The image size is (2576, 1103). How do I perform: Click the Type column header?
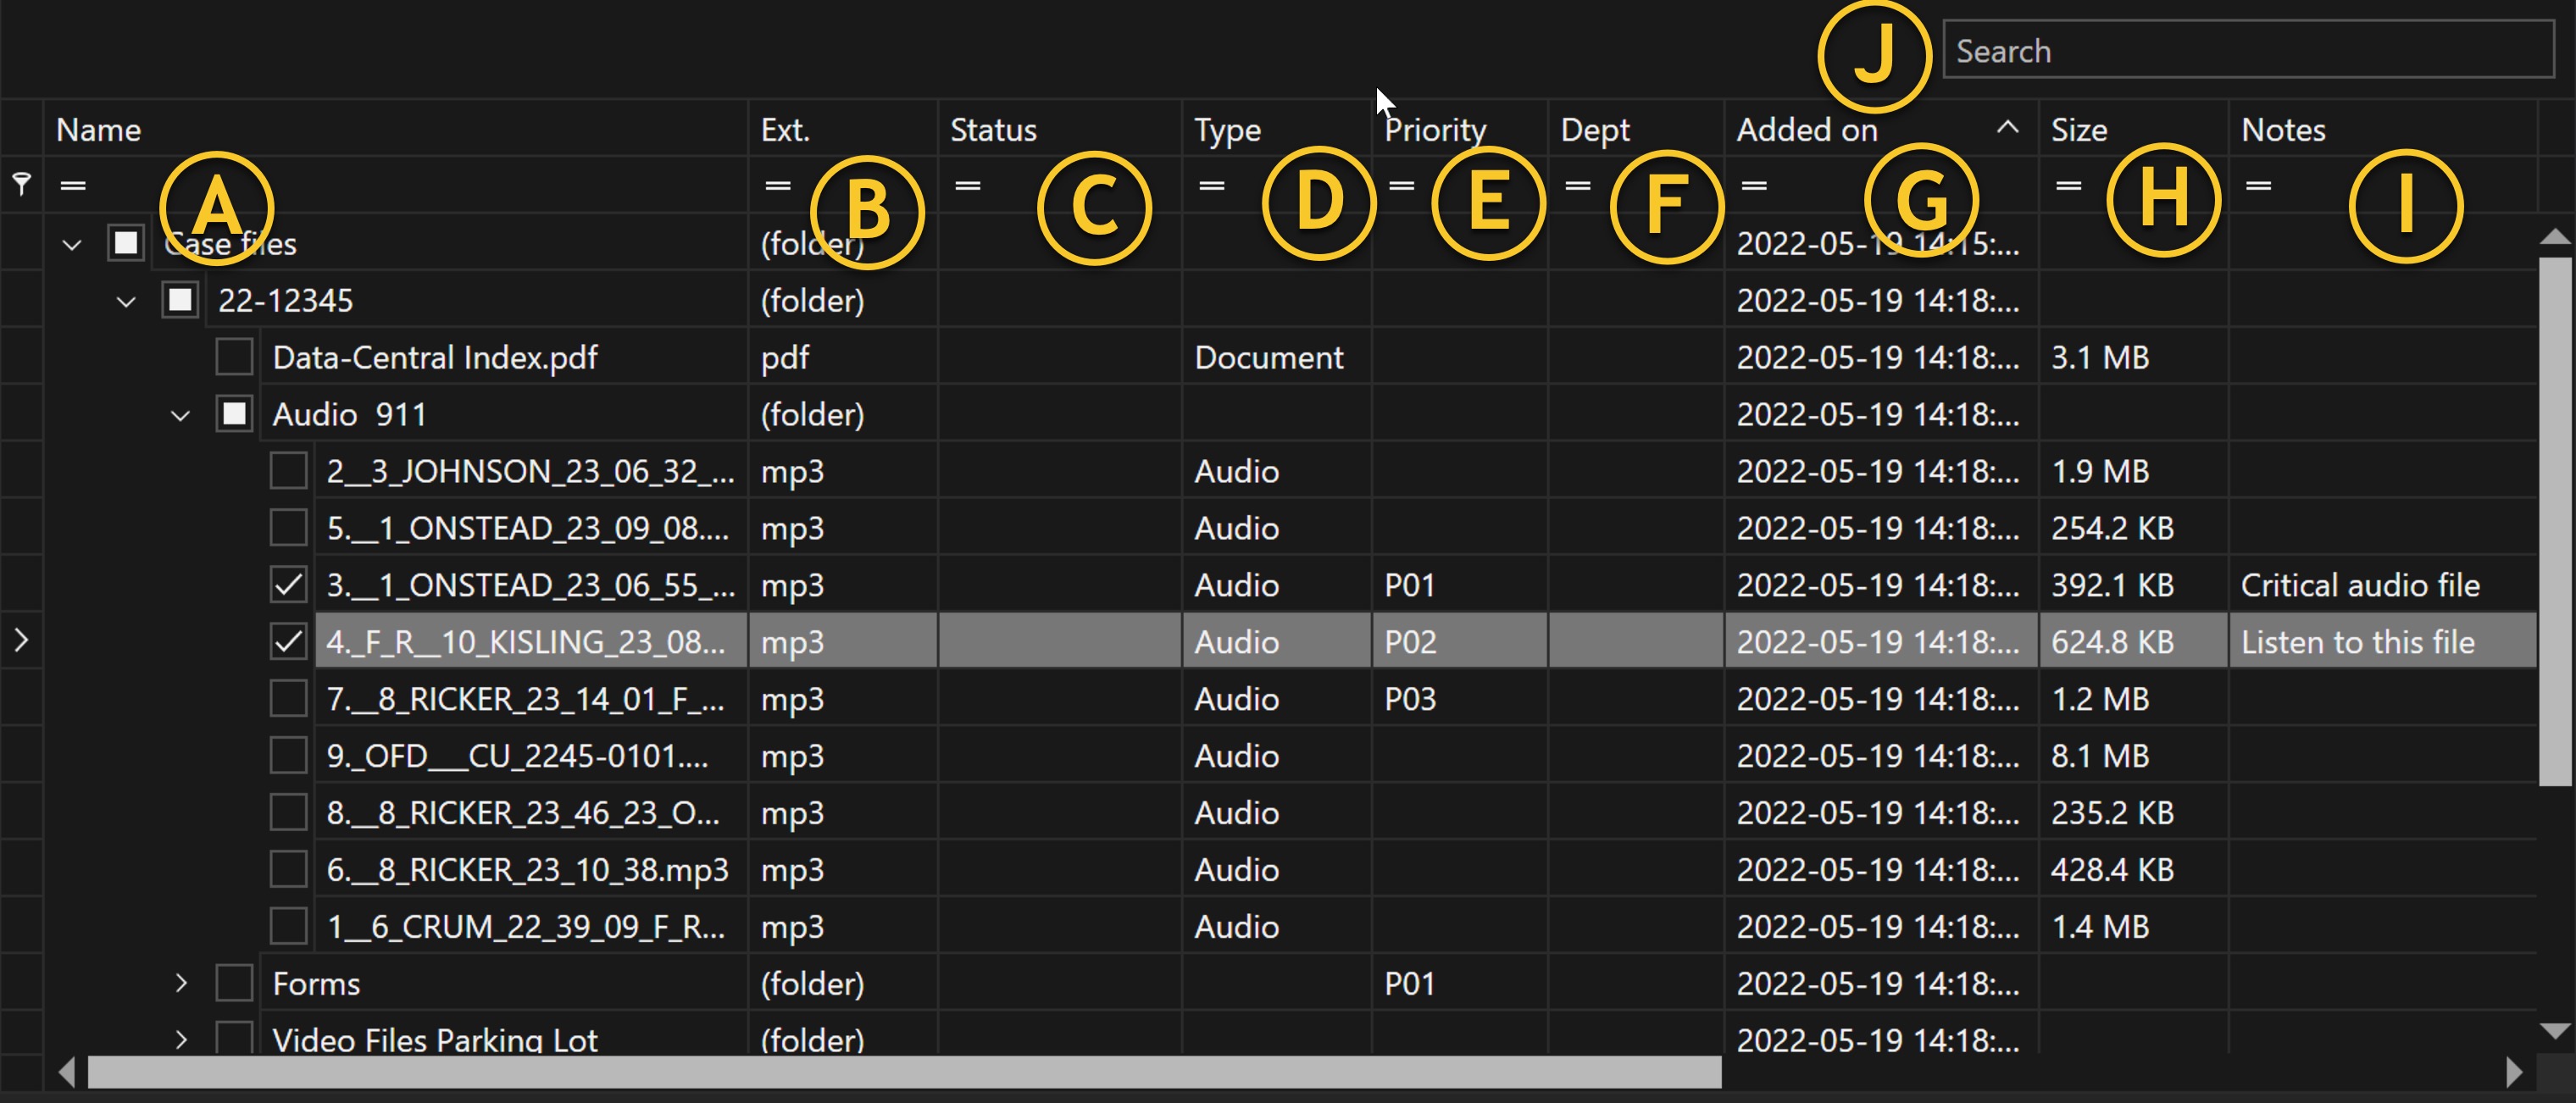1276,129
